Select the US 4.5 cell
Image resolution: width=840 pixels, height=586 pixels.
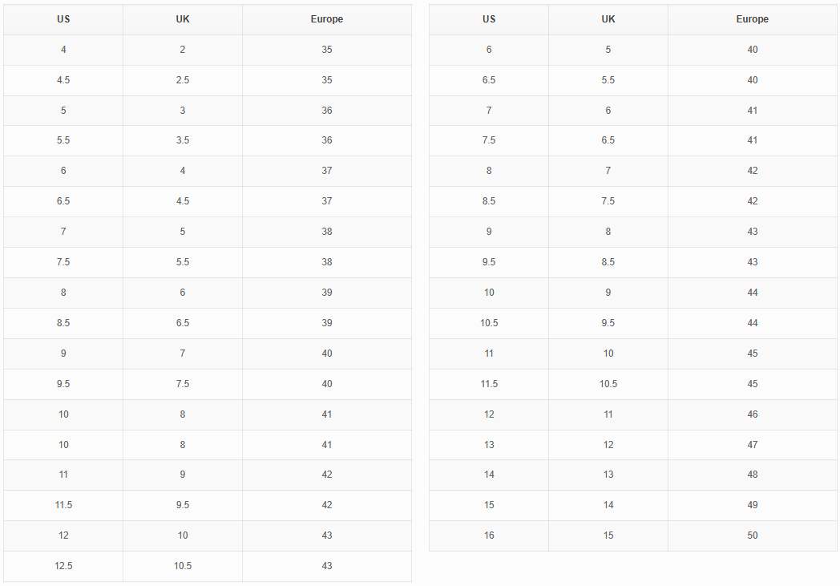coord(63,80)
